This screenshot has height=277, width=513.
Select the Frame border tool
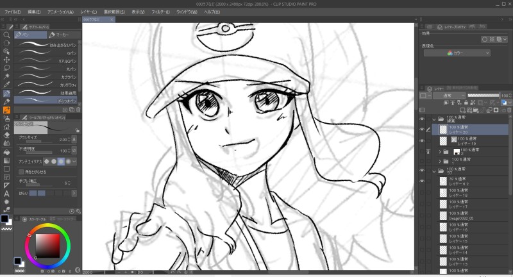(x=6, y=177)
